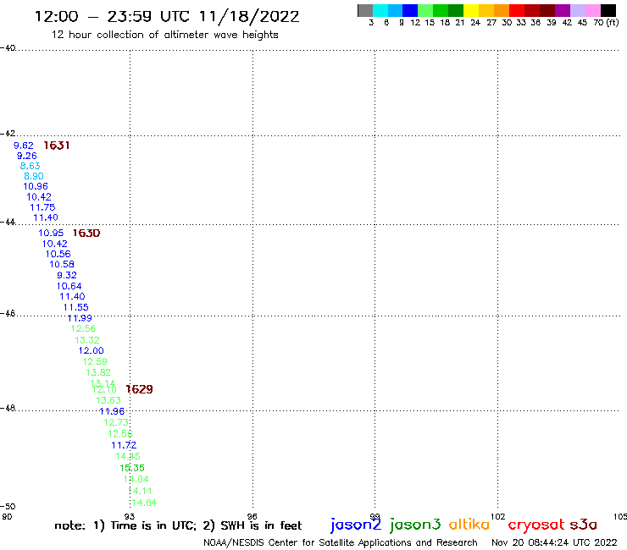The width and height of the screenshot is (627, 550).
Task: Click the wave height value '9.62'
Action: pyautogui.click(x=24, y=146)
